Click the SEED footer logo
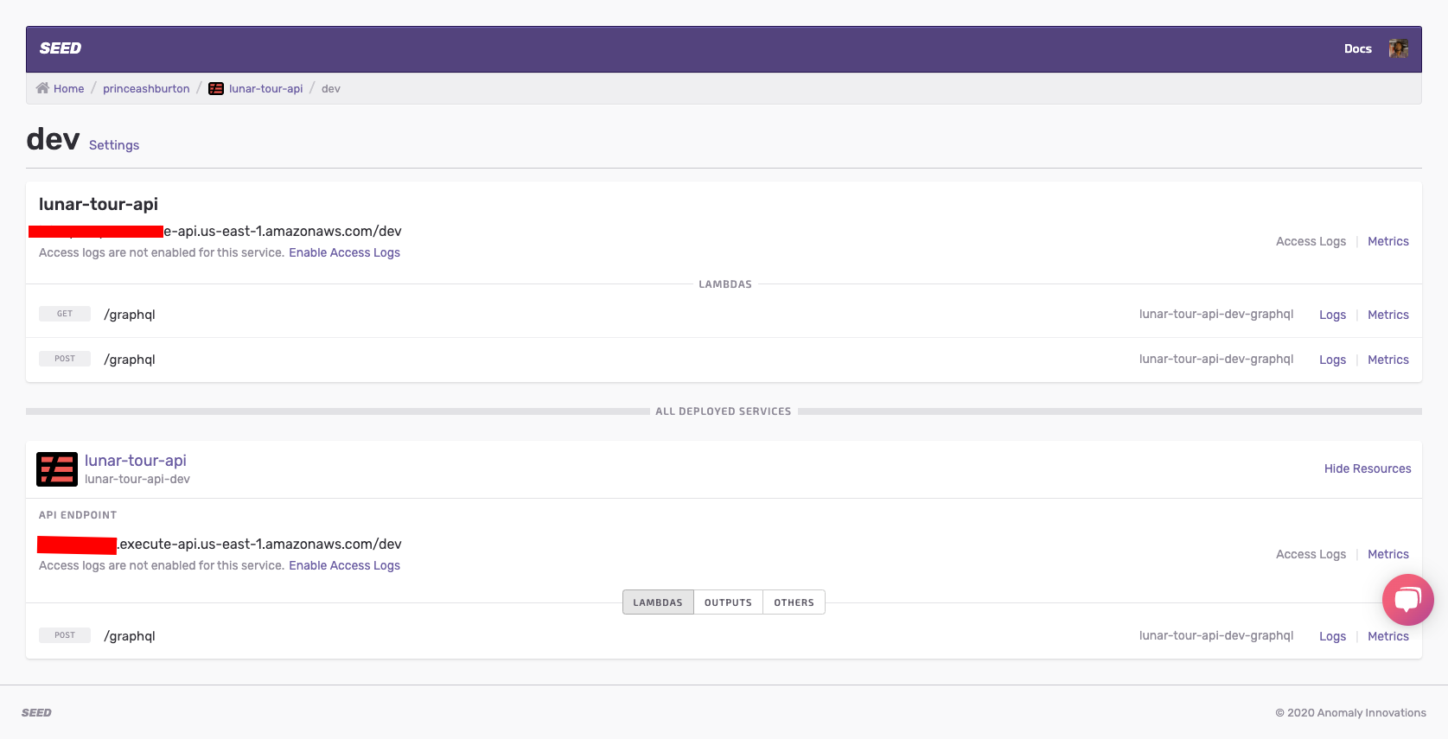 [36, 712]
